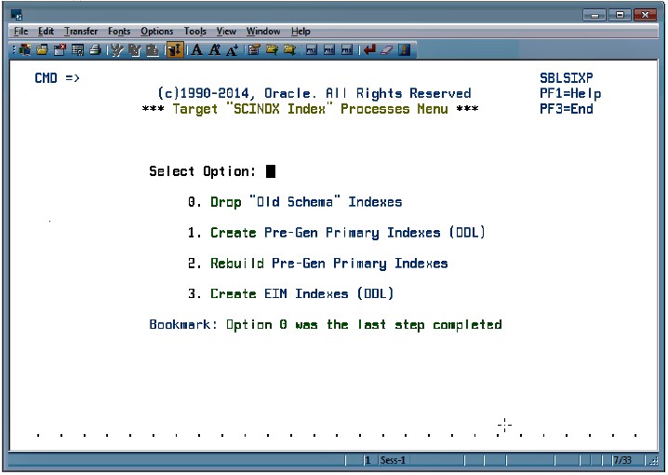Click the Target "SCINDX Index" Processes Menu title
Image resolution: width=668 pixels, height=475 pixels.
click(x=310, y=109)
